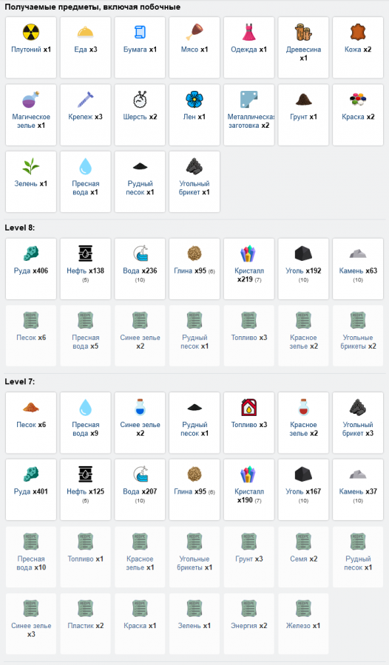The width and height of the screenshot is (389, 665).
Task: Select the Level 7 Синее зелье x2 flask icon
Action: [140, 408]
